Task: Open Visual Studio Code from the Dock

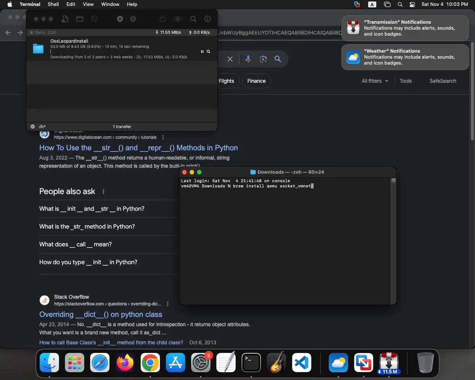Action: (302, 363)
